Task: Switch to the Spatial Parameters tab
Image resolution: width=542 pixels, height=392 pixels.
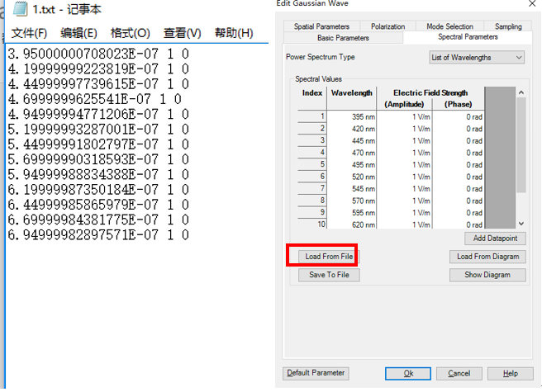Action: coord(321,26)
